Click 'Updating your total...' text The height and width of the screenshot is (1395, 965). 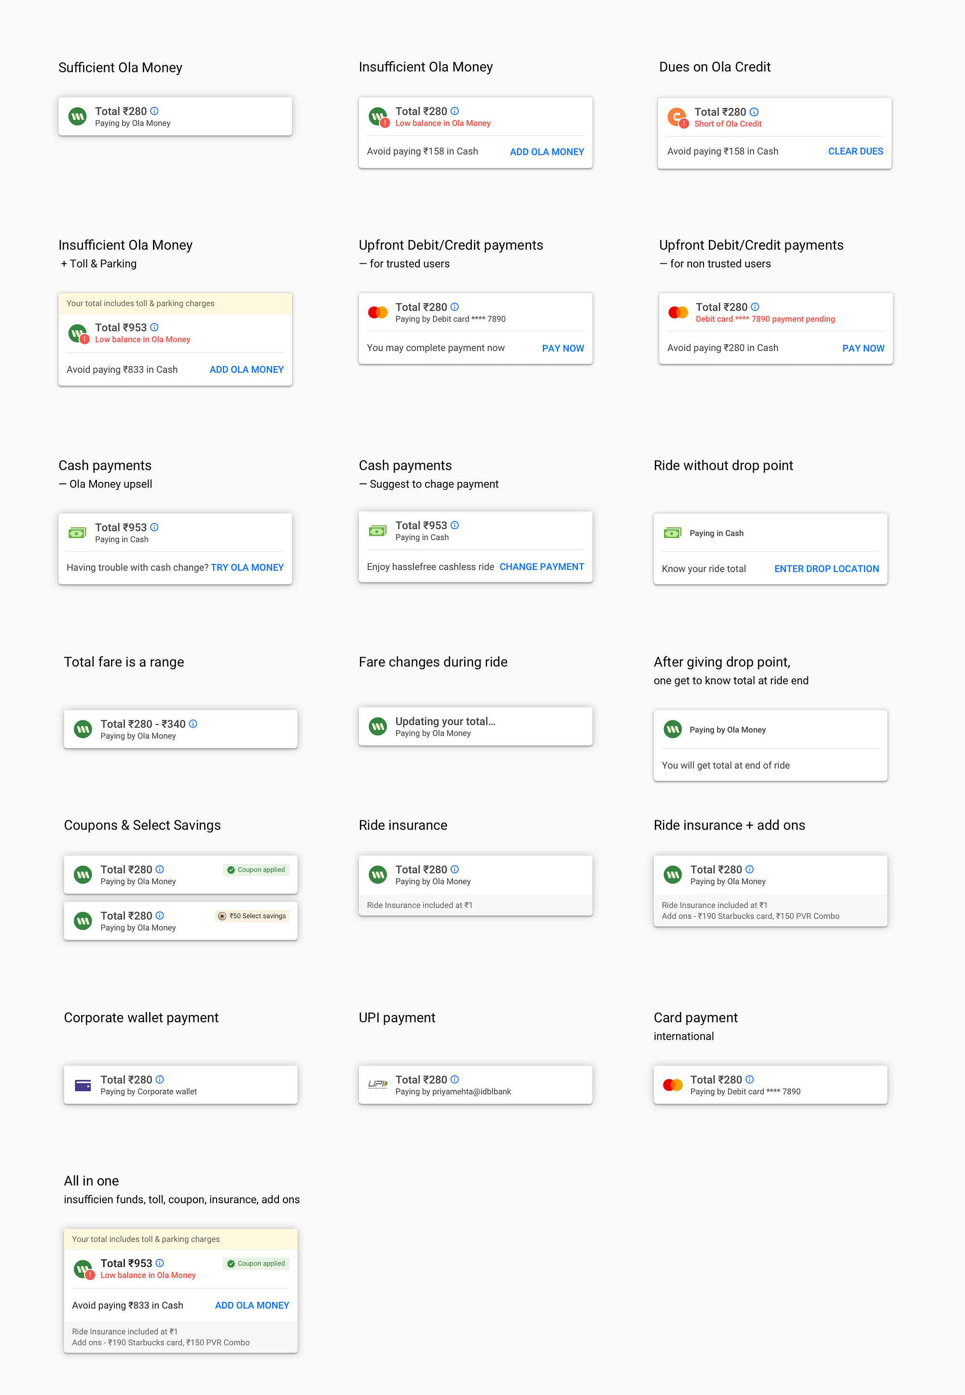[446, 721]
